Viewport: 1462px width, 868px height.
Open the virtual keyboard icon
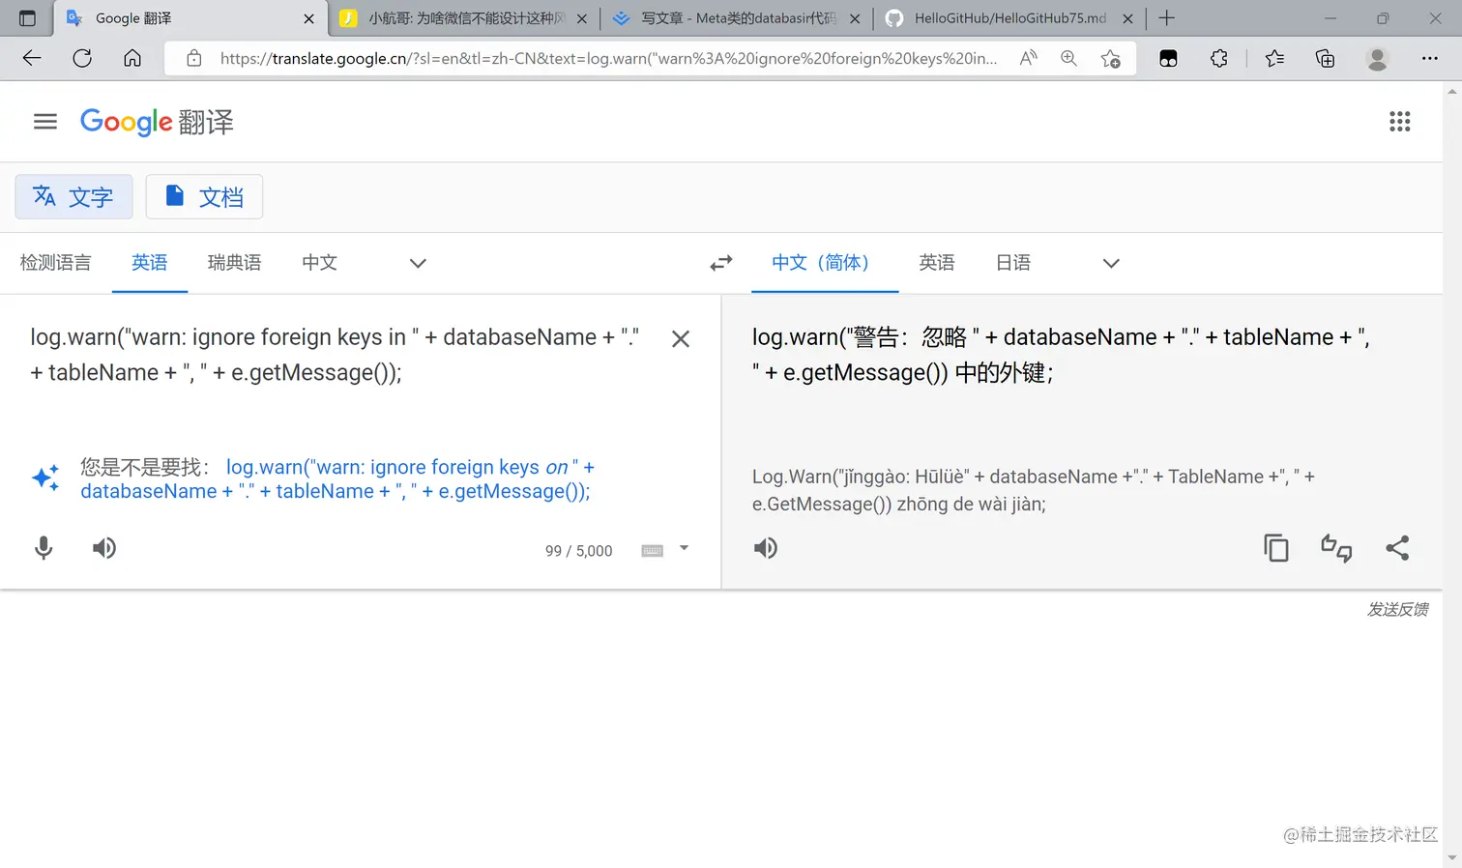pos(653,551)
